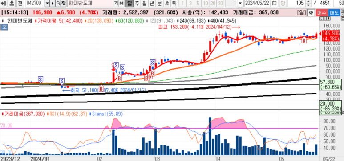The width and height of the screenshot is (344, 161).
Task: Click the interval preset 10 button
Action: pos(205,3)
